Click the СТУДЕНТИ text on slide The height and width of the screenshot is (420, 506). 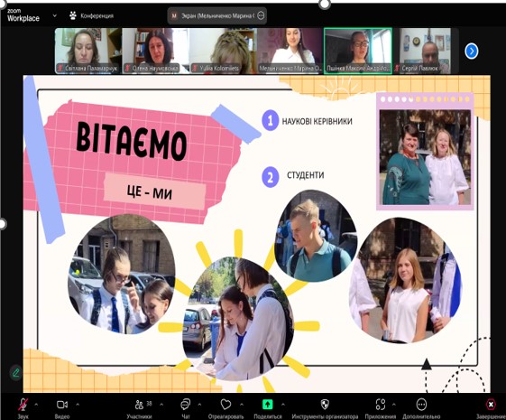click(305, 175)
